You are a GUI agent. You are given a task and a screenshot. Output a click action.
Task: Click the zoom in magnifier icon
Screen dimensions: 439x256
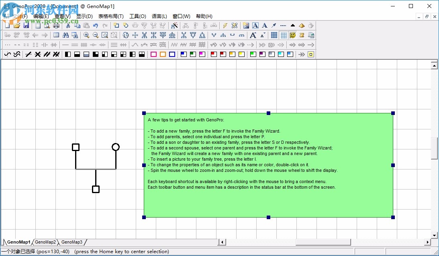coord(86,35)
